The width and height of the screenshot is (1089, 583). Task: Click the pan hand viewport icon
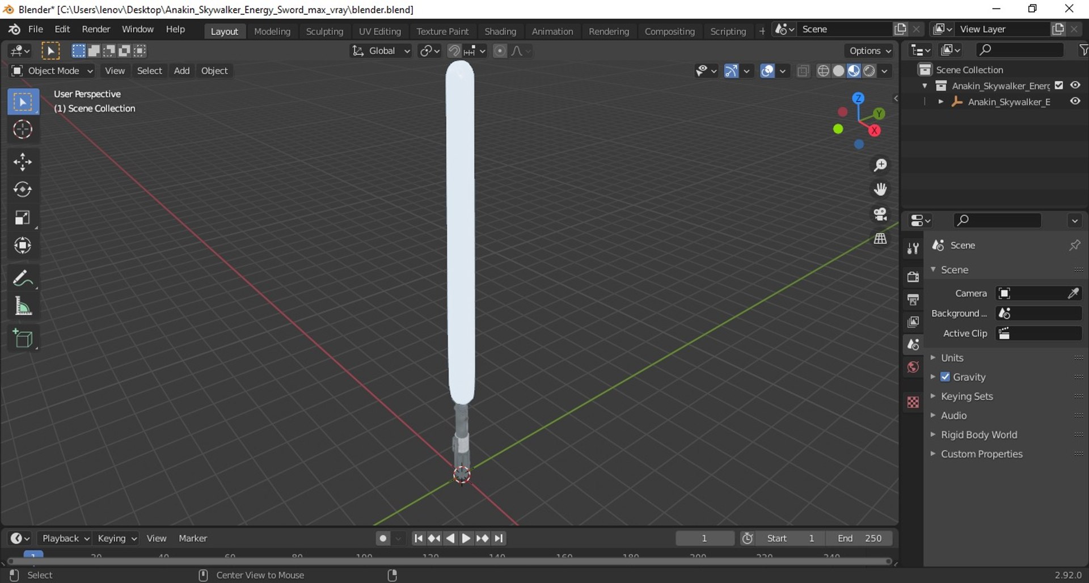tap(880, 189)
